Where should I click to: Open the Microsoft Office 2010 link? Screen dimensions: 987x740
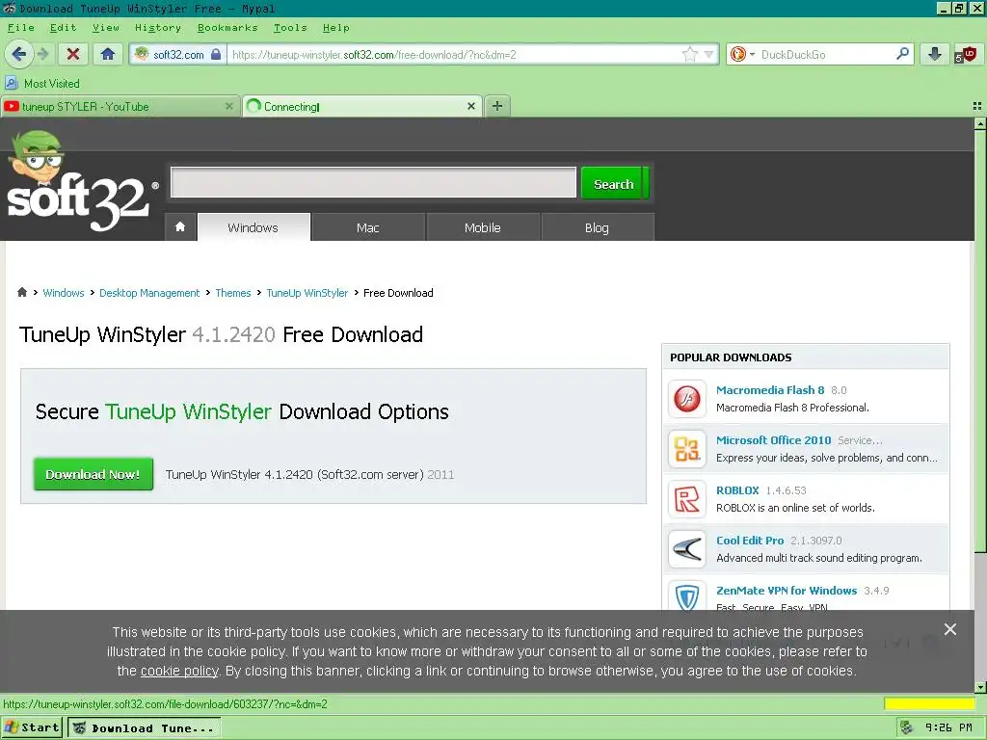point(774,440)
